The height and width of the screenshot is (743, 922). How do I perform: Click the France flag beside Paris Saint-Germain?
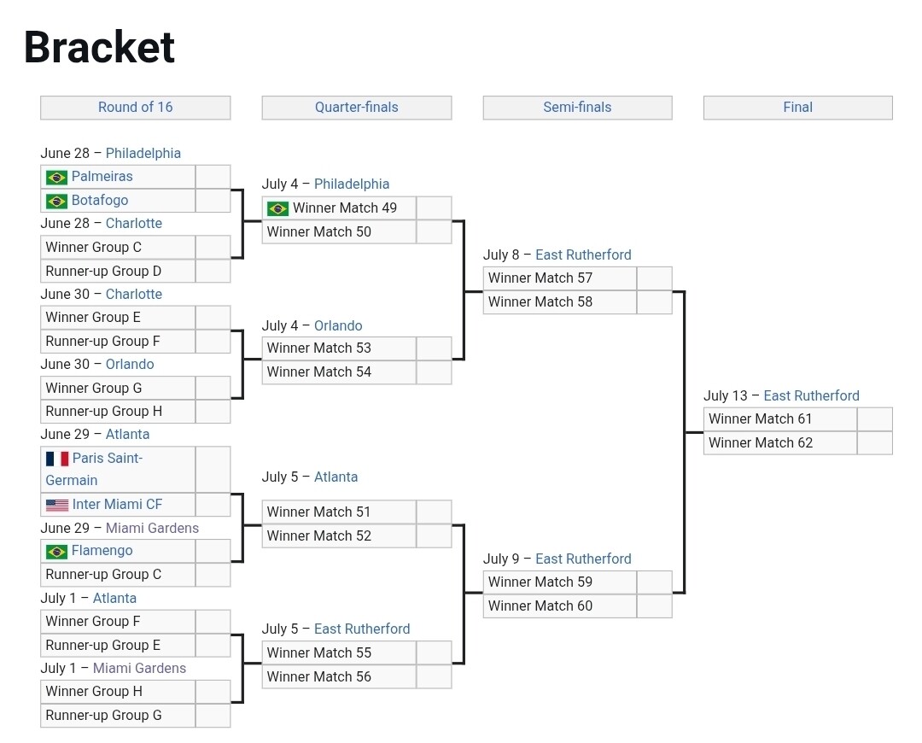click(56, 459)
